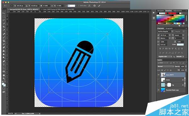Open the Normal blend mode dropdown
The width and height of the screenshot is (189, 116).
165,67
